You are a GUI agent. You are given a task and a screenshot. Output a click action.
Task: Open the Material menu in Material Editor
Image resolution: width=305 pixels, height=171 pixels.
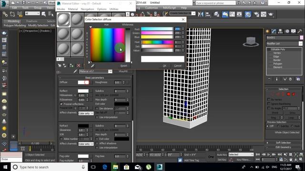pos(73,9)
